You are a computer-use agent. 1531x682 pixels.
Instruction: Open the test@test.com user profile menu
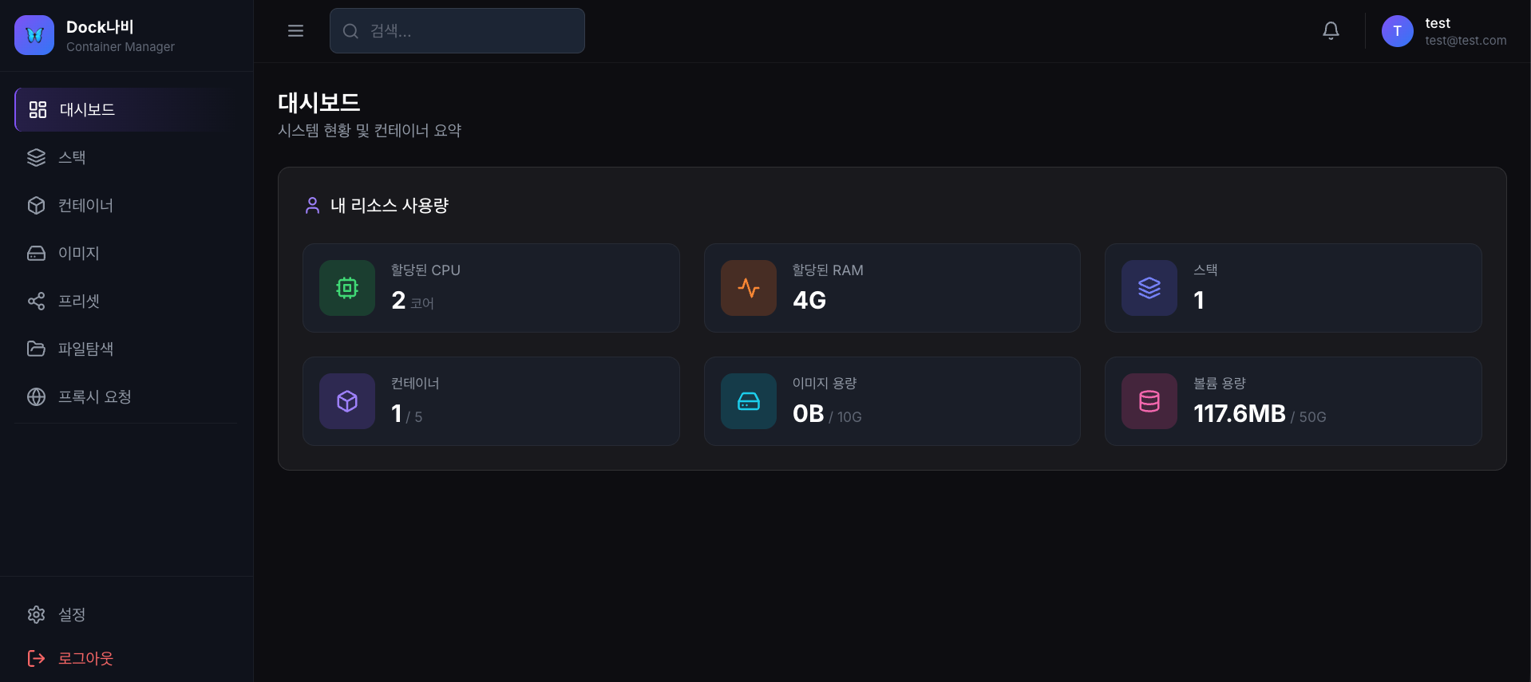coord(1465,32)
